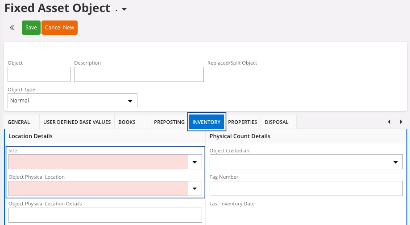Select the Books tab
This screenshot has width=410, height=225.
[x=127, y=122]
